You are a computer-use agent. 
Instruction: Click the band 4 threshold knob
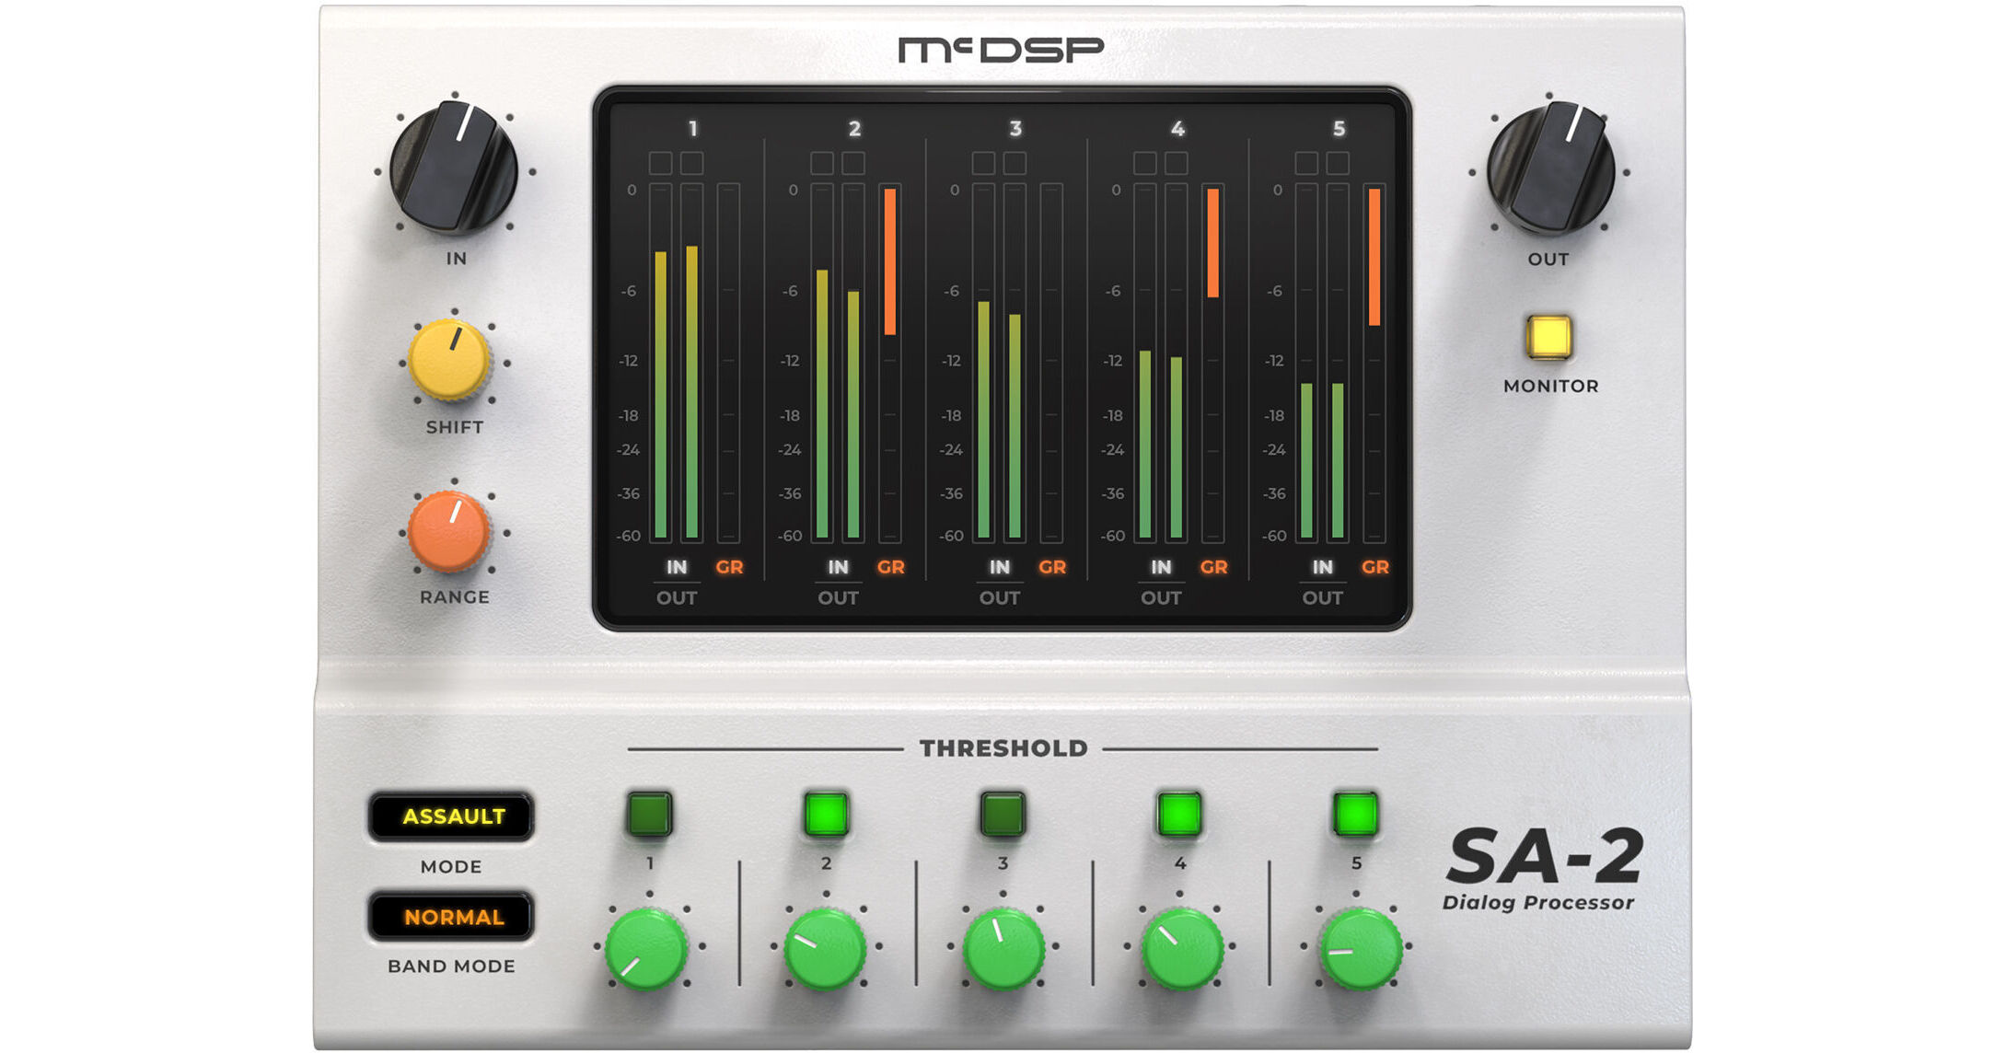1182,949
